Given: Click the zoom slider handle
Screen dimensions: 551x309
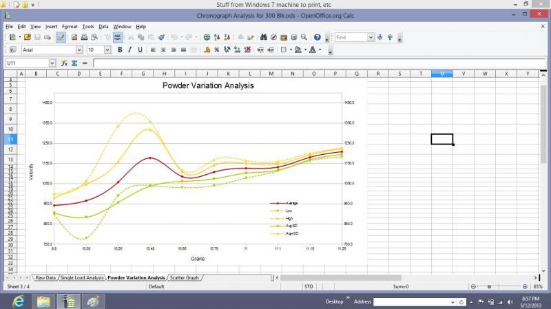Looking at the screenshot, I should pos(489,287).
